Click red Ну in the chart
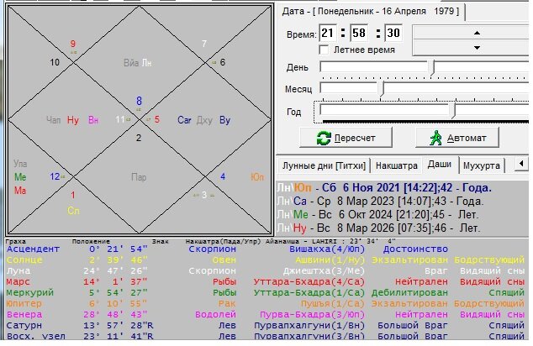This screenshot has height=346, width=533. click(x=73, y=120)
